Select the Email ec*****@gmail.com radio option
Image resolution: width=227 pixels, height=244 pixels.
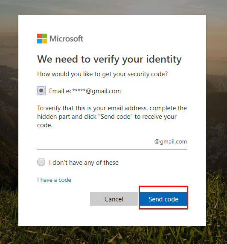[x=41, y=91]
